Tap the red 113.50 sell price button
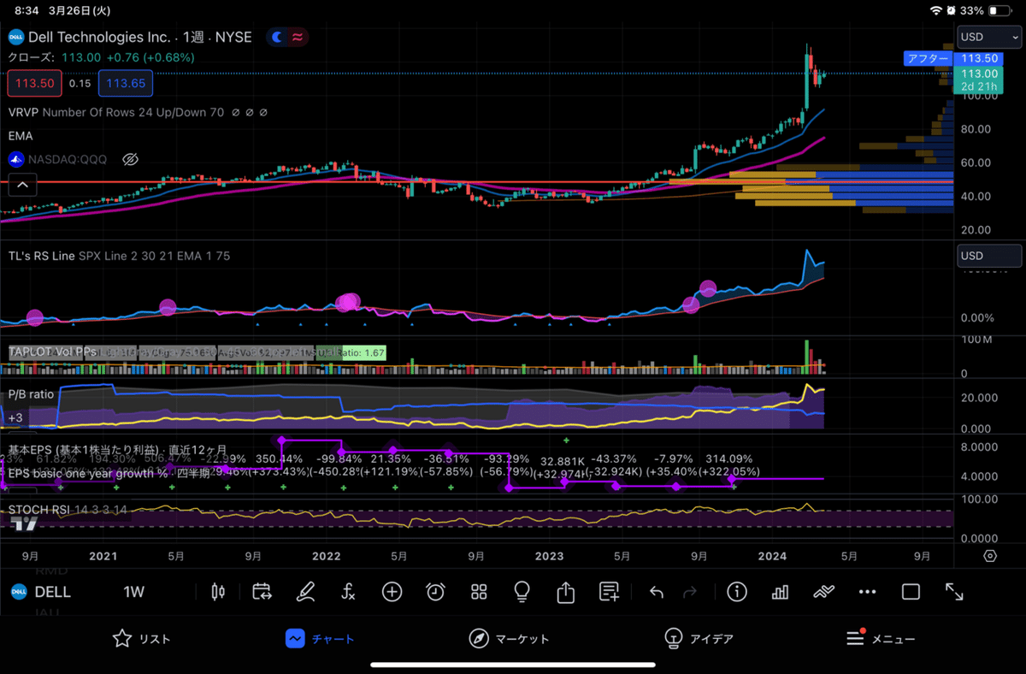 34,84
